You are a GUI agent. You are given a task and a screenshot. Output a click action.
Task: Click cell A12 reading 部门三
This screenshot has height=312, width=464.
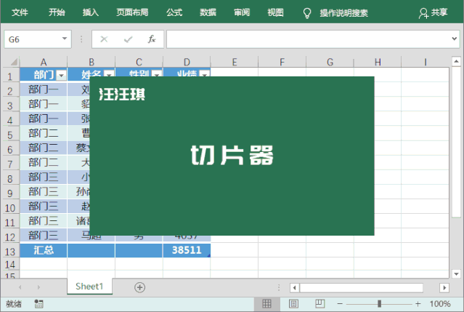tap(44, 235)
